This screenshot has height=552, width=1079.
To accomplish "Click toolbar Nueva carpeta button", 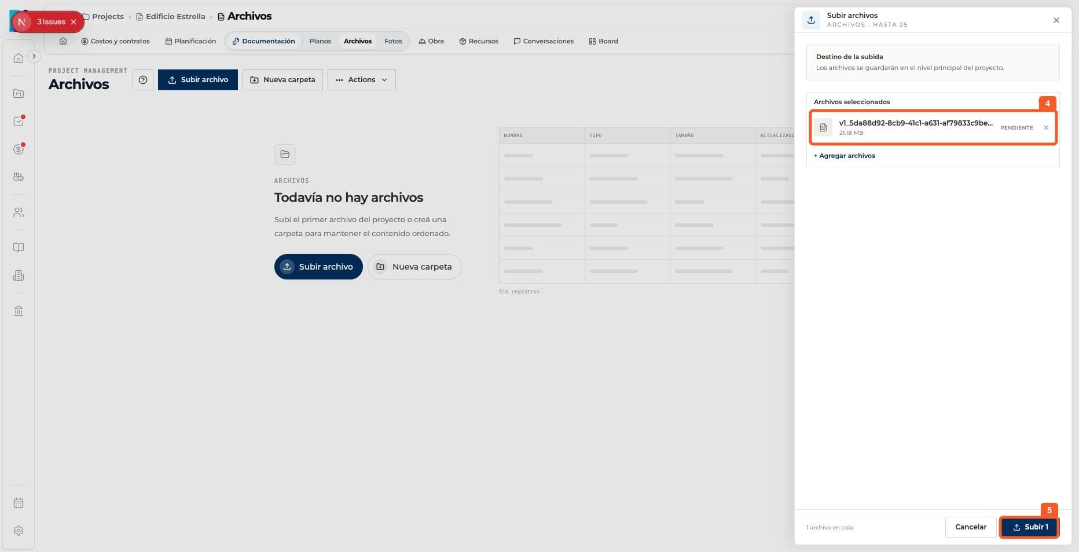I will click(282, 80).
